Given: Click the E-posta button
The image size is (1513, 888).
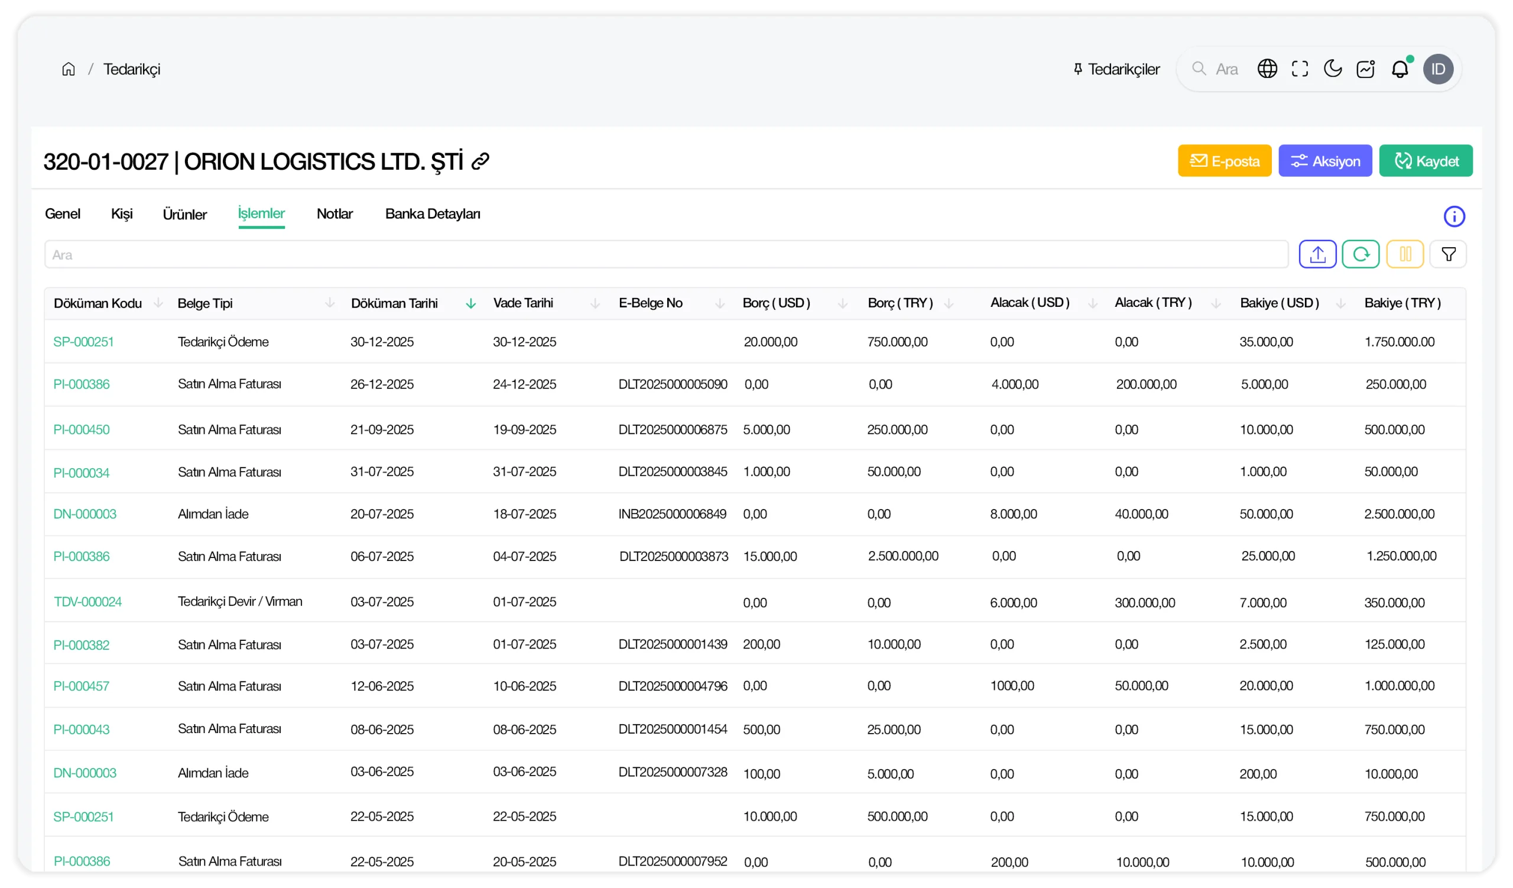Looking at the screenshot, I should 1224,160.
